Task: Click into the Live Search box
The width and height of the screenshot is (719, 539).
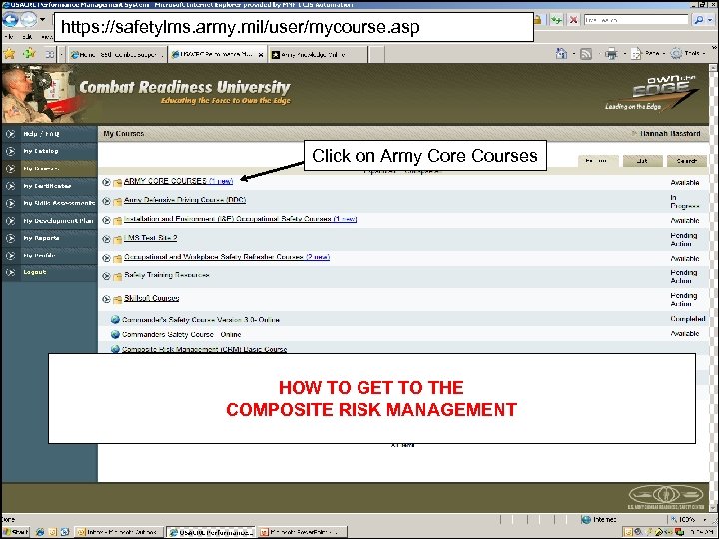Action: point(636,20)
